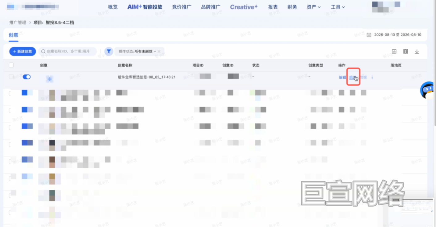Viewport: 436px width, 227px height.
Task: Click the search magnifier icon
Action: coord(44,52)
